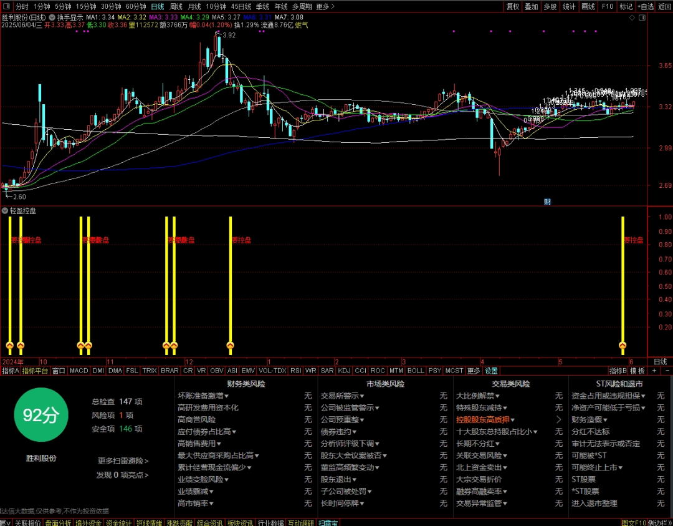Image resolution: width=673 pixels, height=526 pixels.
Task: Click the round icon beside 轻盈控盘
Action: (5, 210)
